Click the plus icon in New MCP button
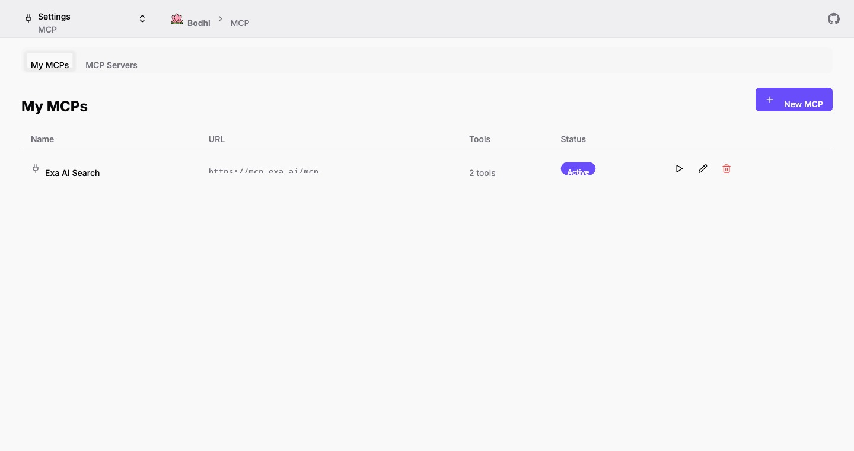Image resolution: width=854 pixels, height=451 pixels. tap(770, 100)
